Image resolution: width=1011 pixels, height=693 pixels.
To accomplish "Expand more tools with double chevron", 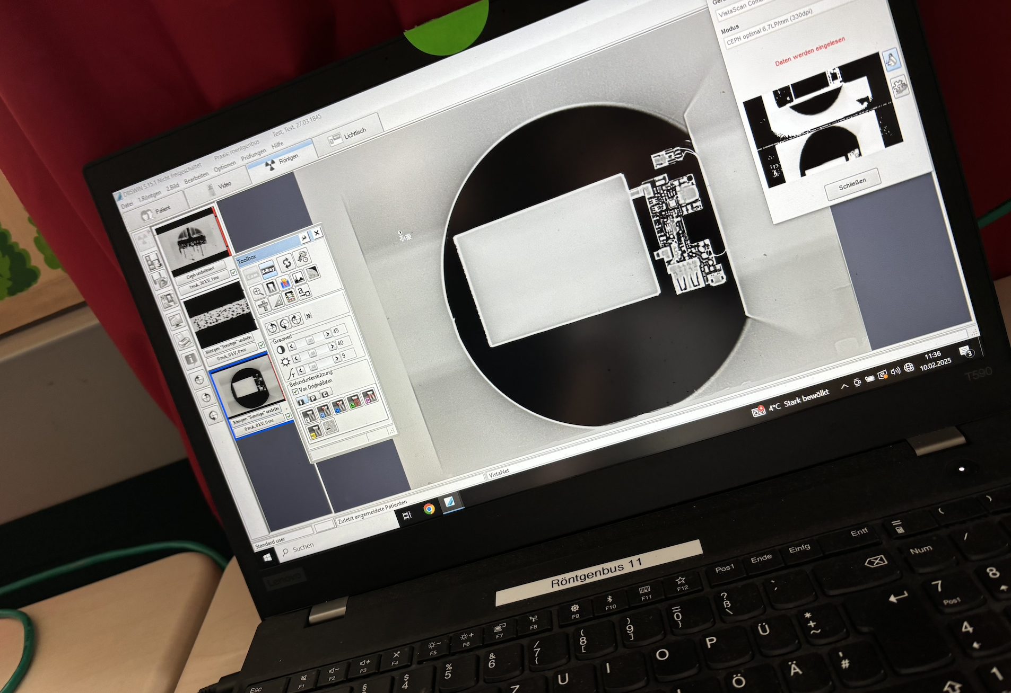I will pos(309,316).
